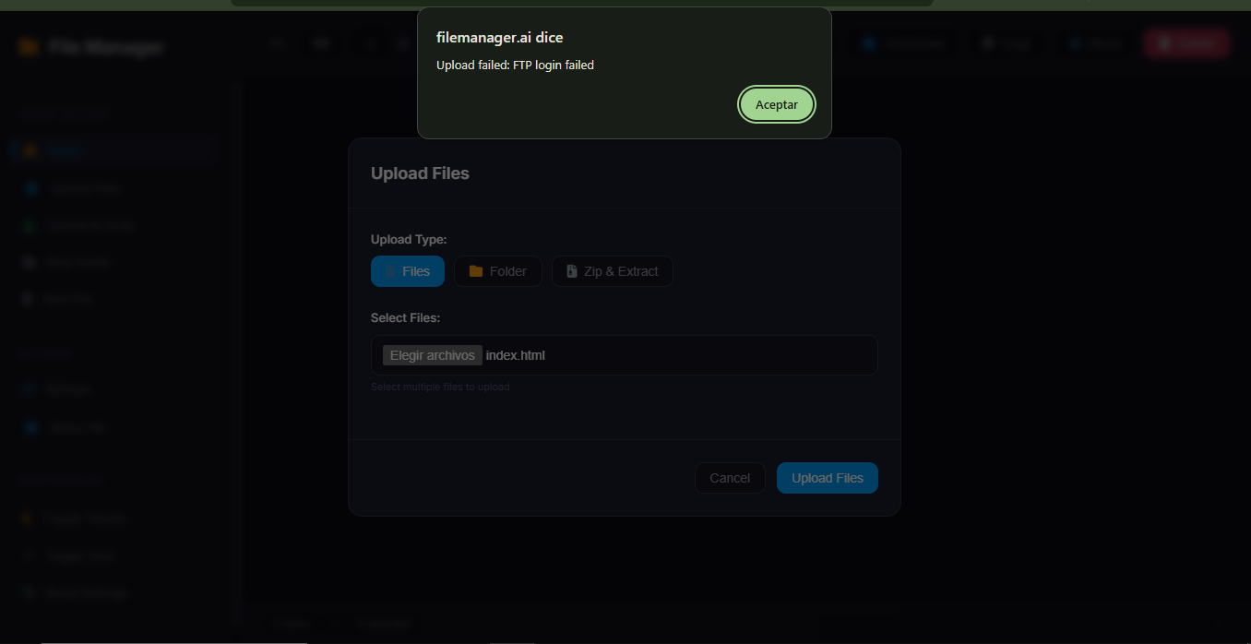Click the red Delete toolbar button
Image resolution: width=1251 pixels, height=644 pixels.
(x=1185, y=43)
